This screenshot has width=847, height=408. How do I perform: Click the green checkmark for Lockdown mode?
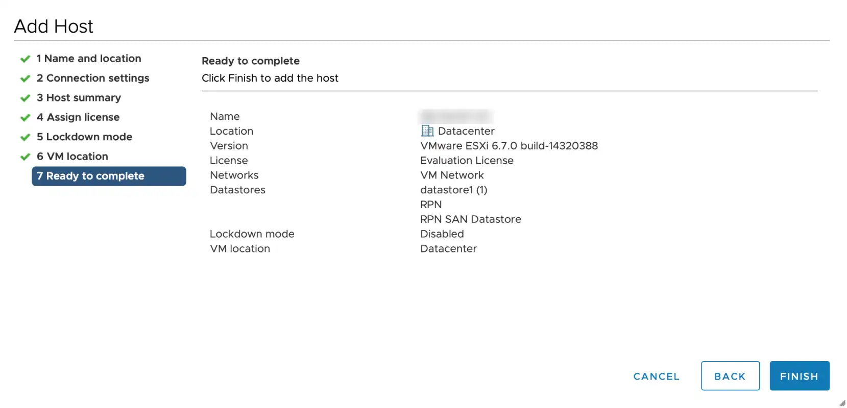point(25,137)
